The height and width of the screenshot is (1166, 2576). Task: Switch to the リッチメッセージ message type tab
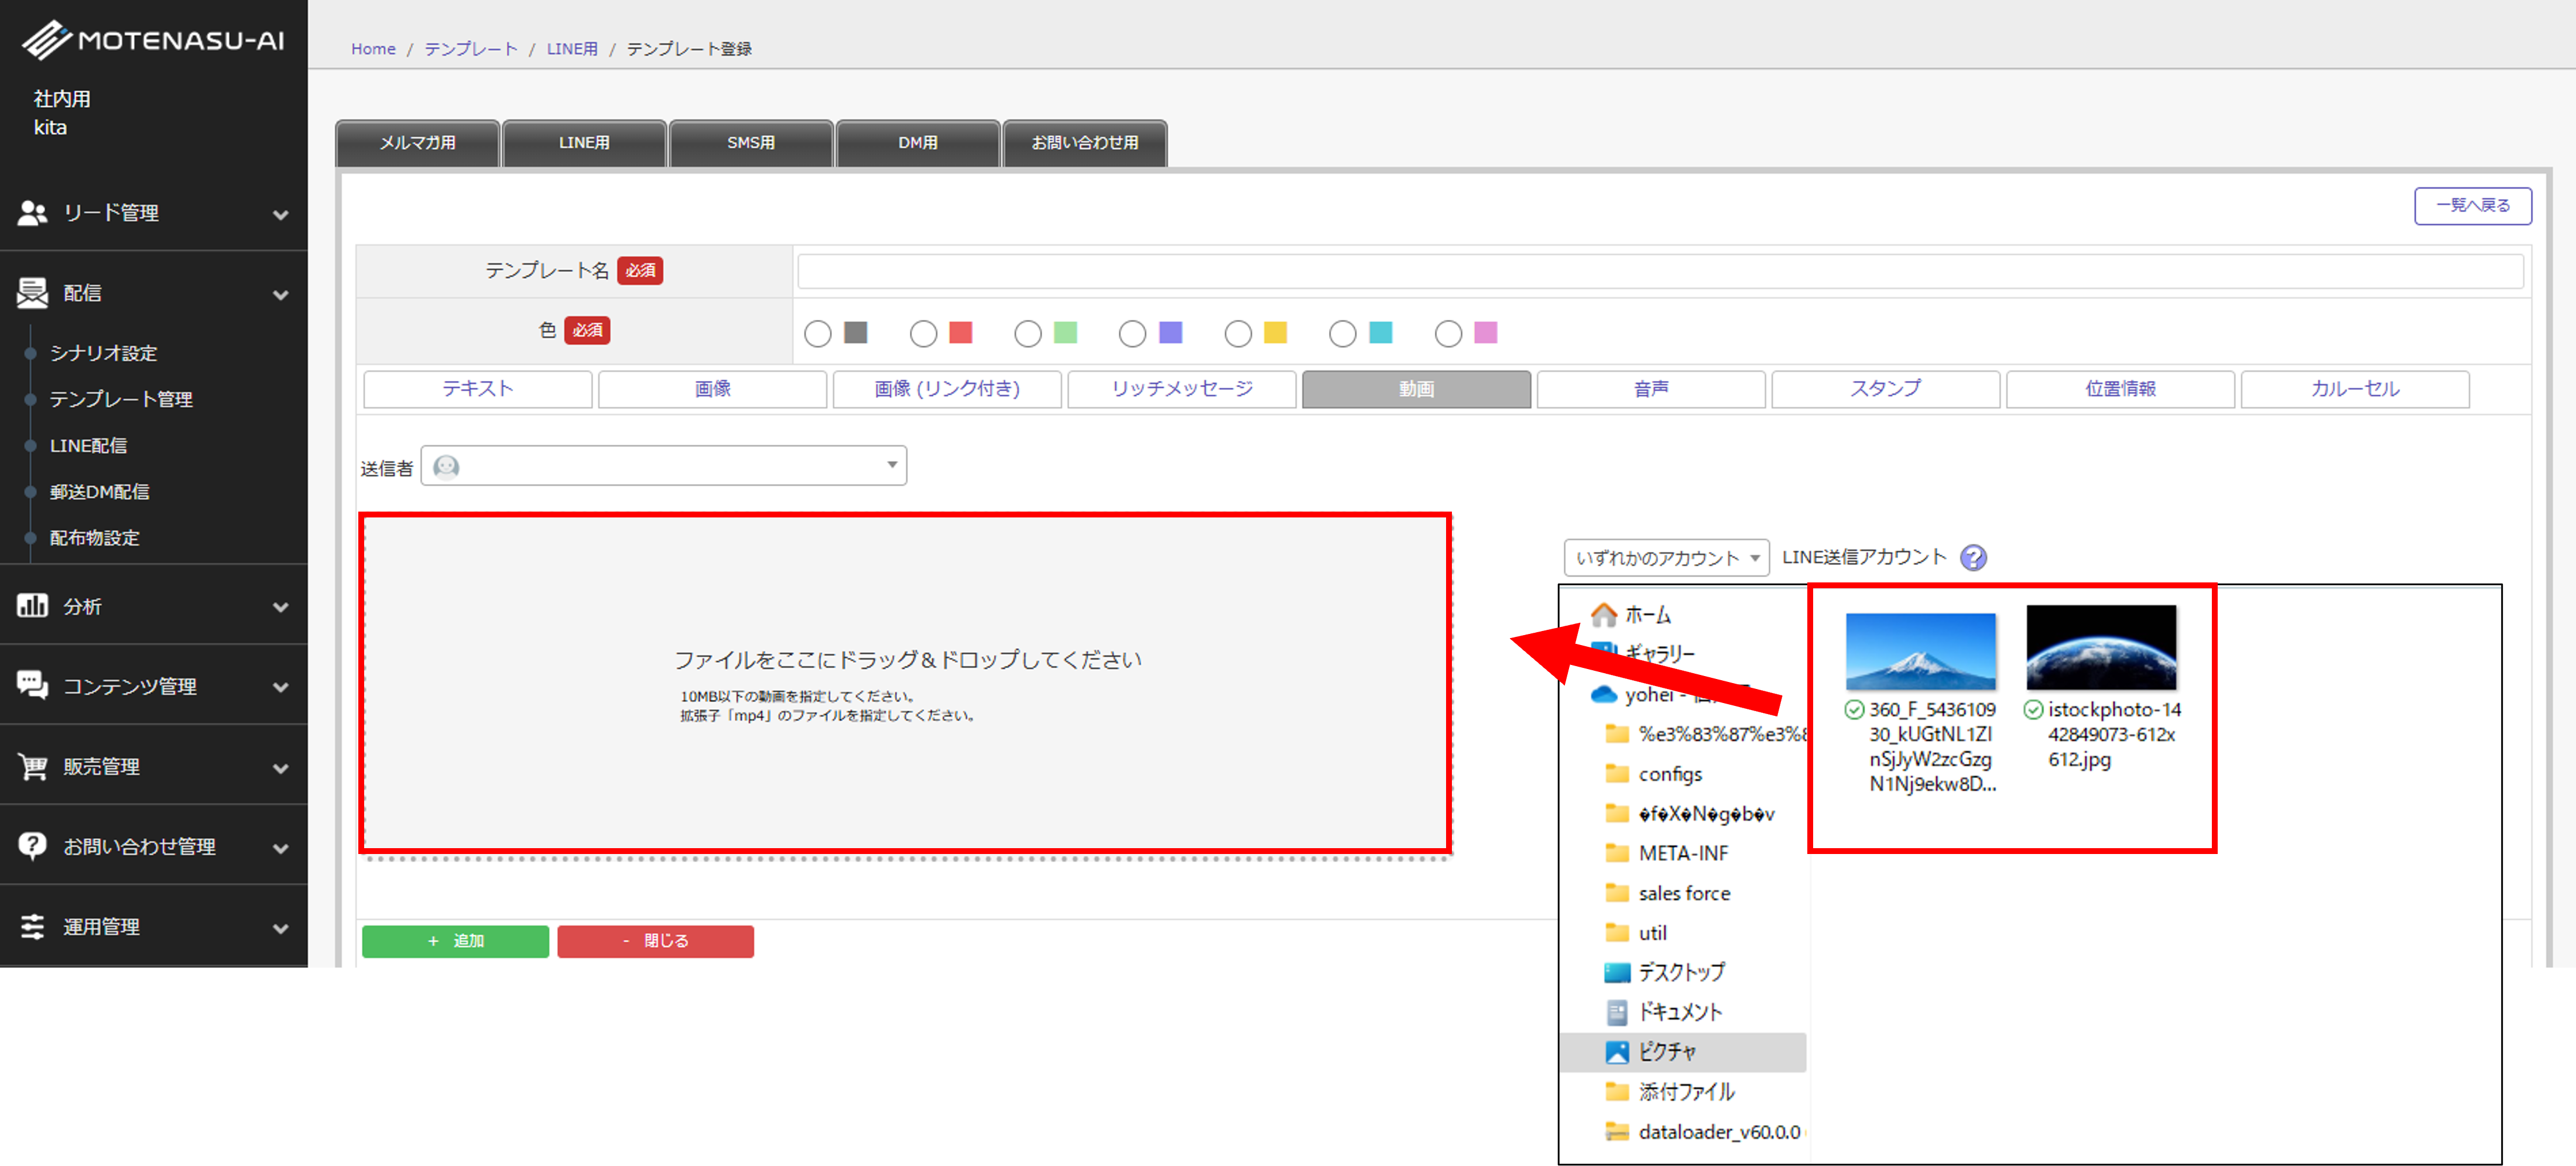(x=1181, y=389)
